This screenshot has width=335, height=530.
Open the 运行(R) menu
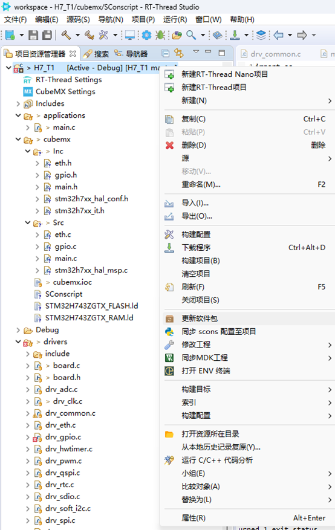click(175, 19)
